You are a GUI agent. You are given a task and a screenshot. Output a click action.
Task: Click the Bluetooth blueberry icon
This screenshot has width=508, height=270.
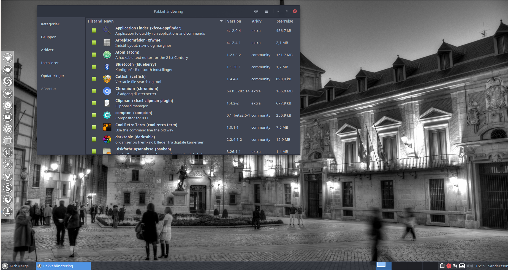click(107, 67)
